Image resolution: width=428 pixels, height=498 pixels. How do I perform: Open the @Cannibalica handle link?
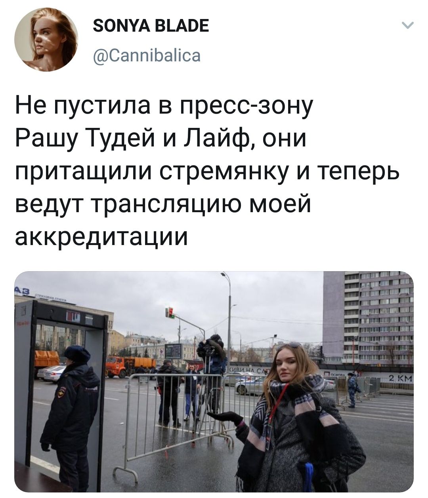click(146, 55)
